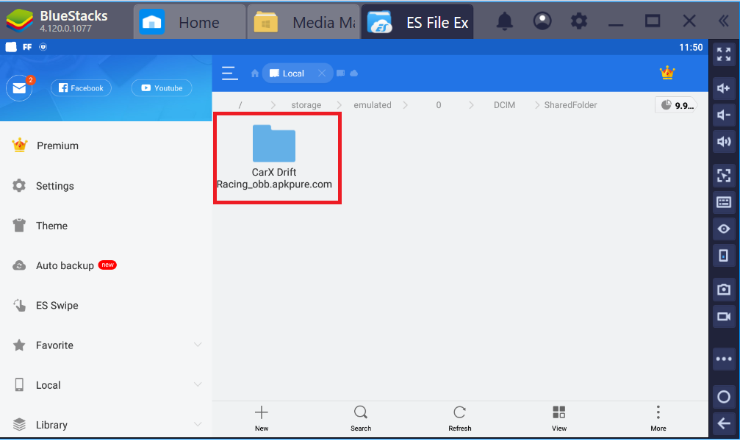Click the FF status bar icon
Image resolution: width=740 pixels, height=441 pixels.
click(27, 47)
